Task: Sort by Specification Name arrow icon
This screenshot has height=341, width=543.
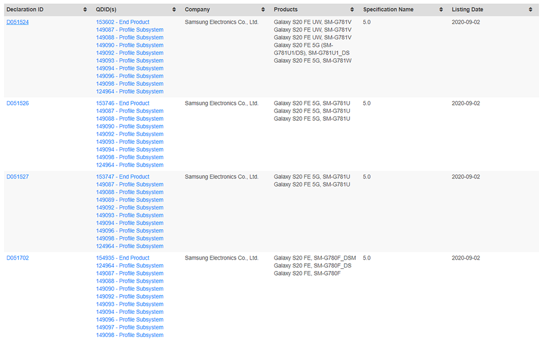Action: pos(441,10)
